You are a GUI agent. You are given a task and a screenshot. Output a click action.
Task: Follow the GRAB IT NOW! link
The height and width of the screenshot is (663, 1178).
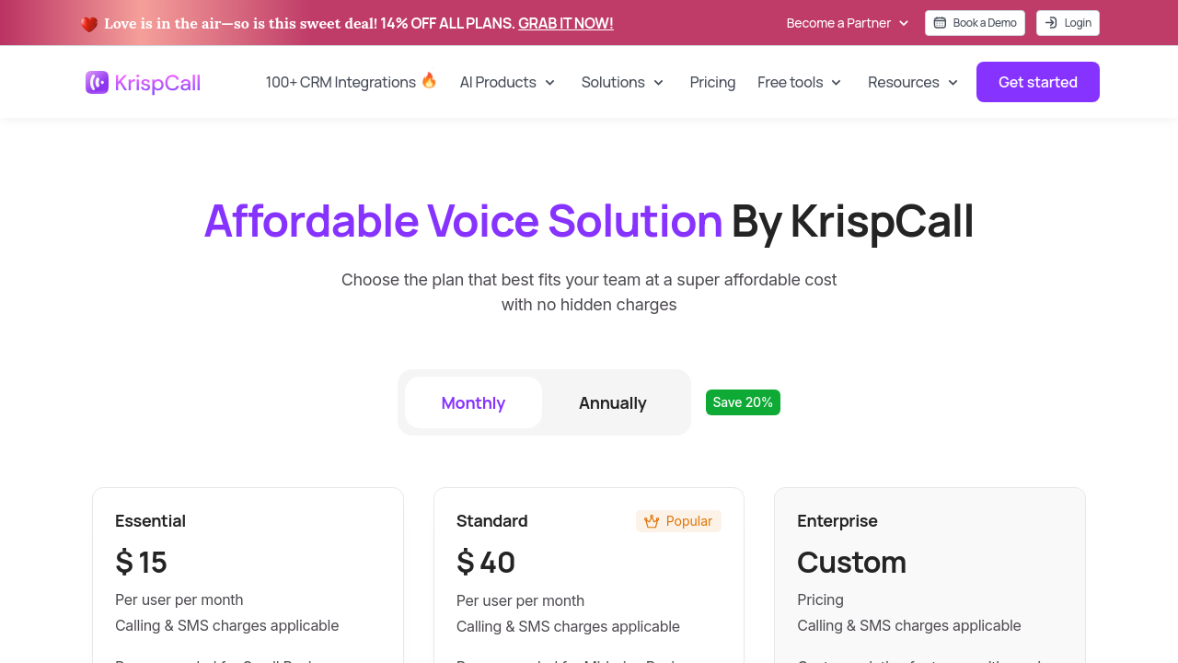(565, 23)
